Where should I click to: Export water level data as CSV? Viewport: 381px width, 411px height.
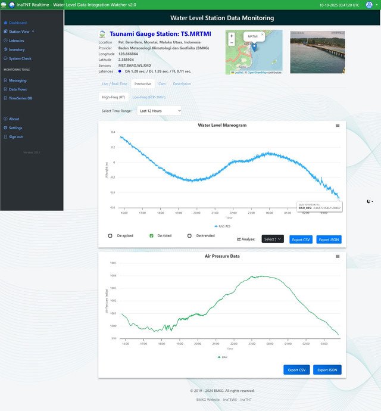coord(301,239)
